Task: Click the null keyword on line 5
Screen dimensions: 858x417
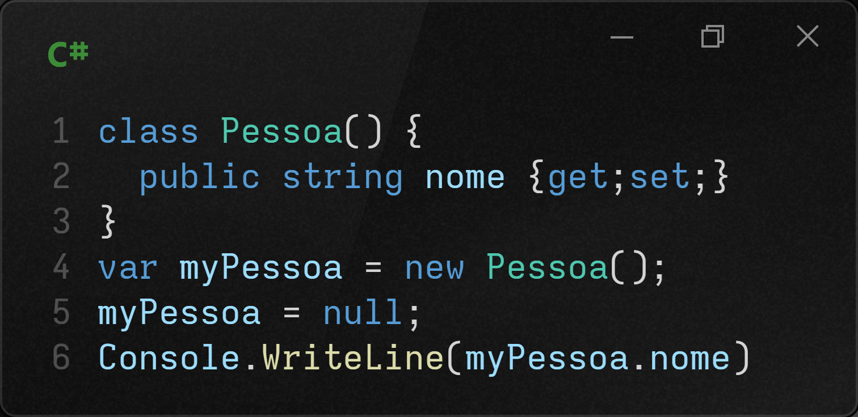Action: coord(362,313)
